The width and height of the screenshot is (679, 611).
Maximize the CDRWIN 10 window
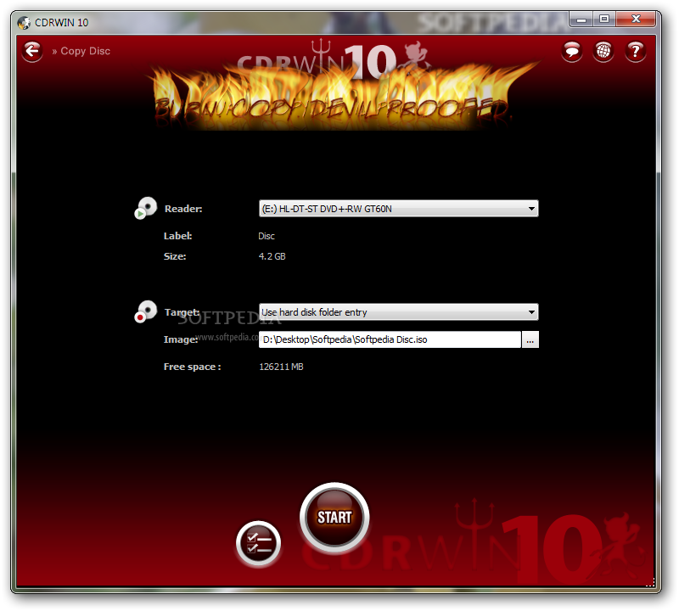[x=604, y=20]
